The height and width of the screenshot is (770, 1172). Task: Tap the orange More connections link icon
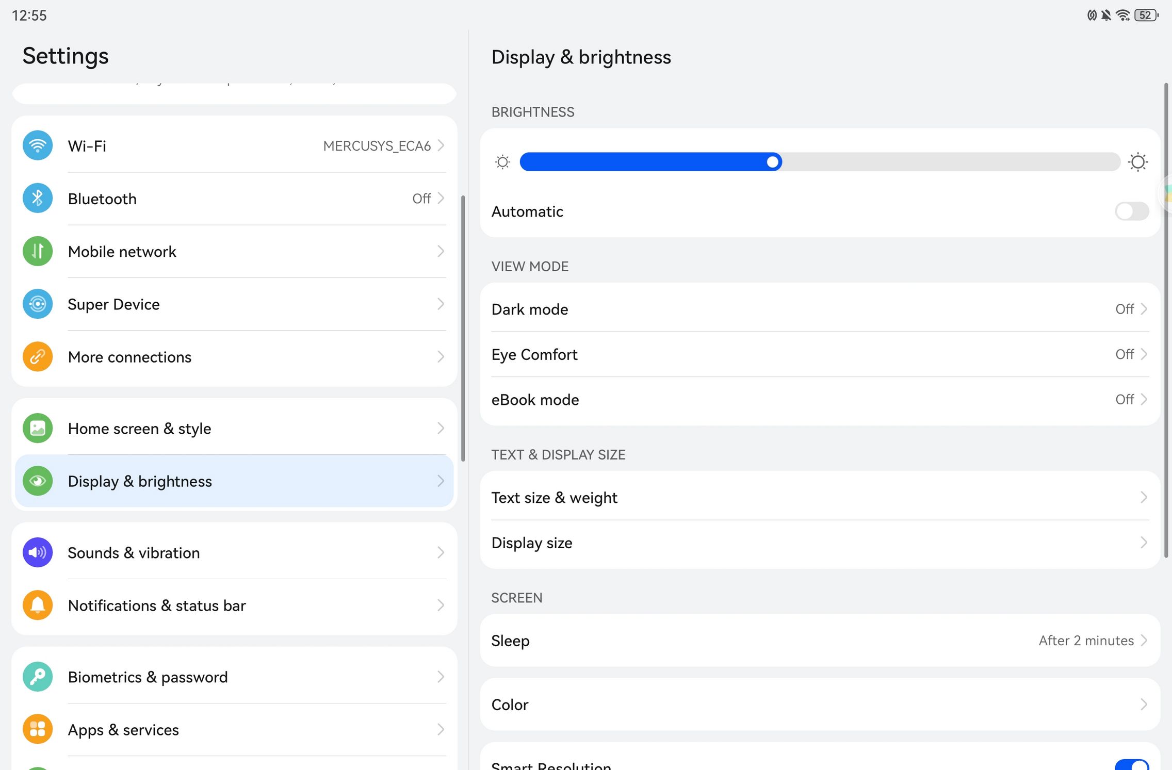(38, 357)
